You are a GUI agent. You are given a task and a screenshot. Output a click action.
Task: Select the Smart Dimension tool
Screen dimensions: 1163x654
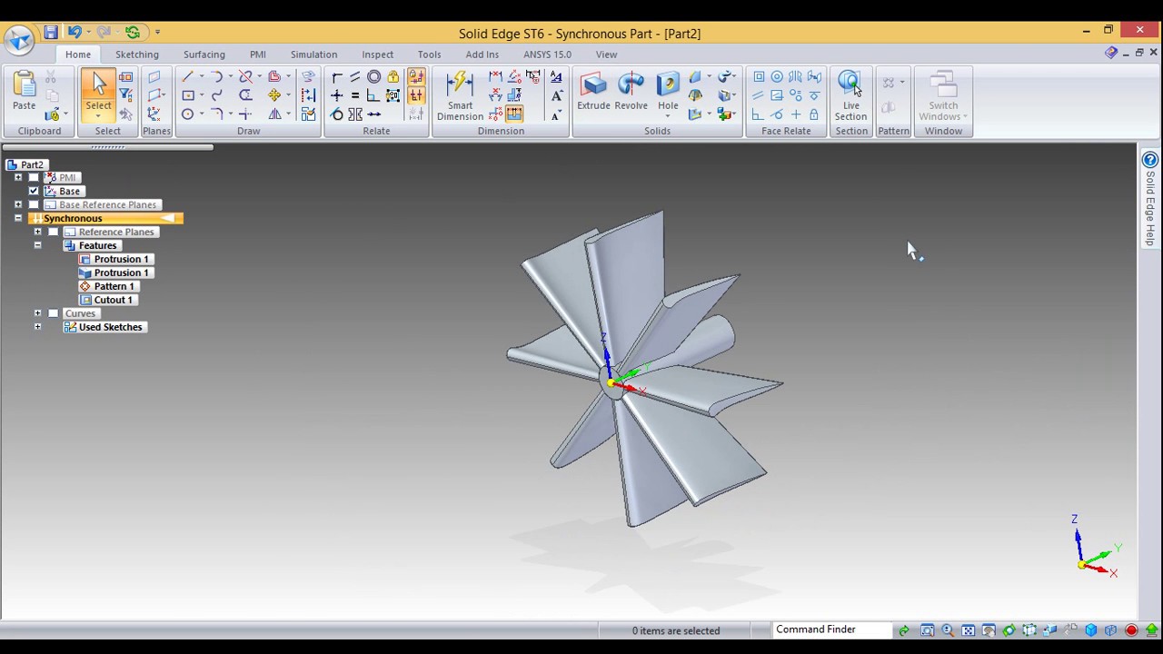[460, 96]
